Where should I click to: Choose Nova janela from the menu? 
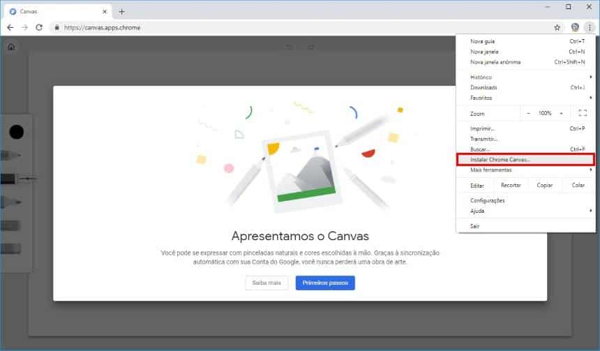[x=526, y=52]
